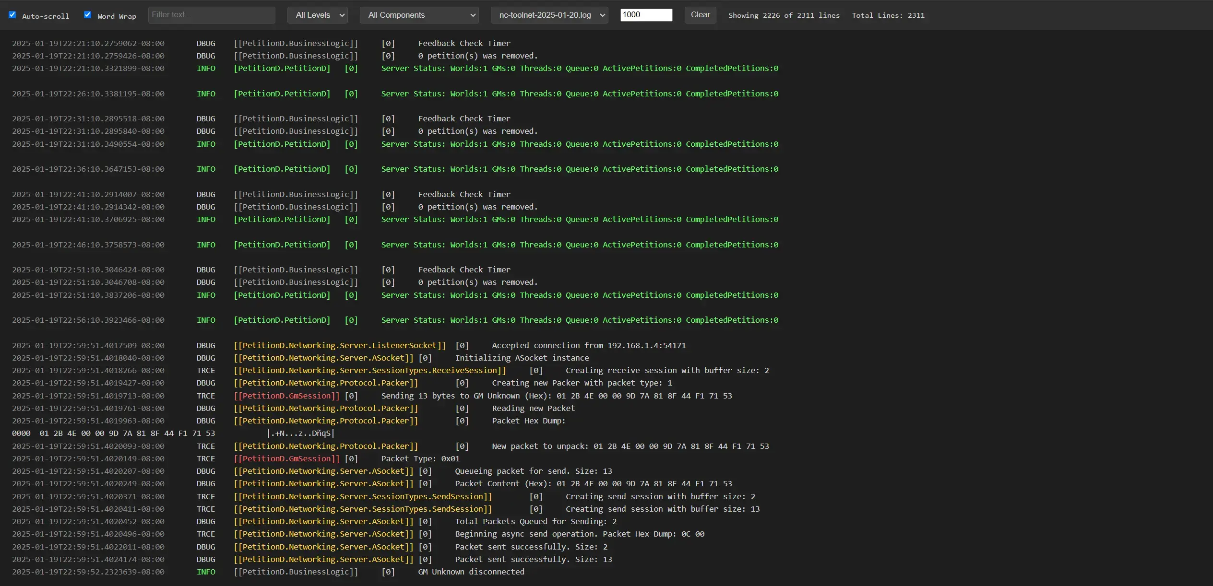The width and height of the screenshot is (1213, 586).
Task: Select 'Creating receive session with buffer size: 2' line
Action: coord(667,370)
